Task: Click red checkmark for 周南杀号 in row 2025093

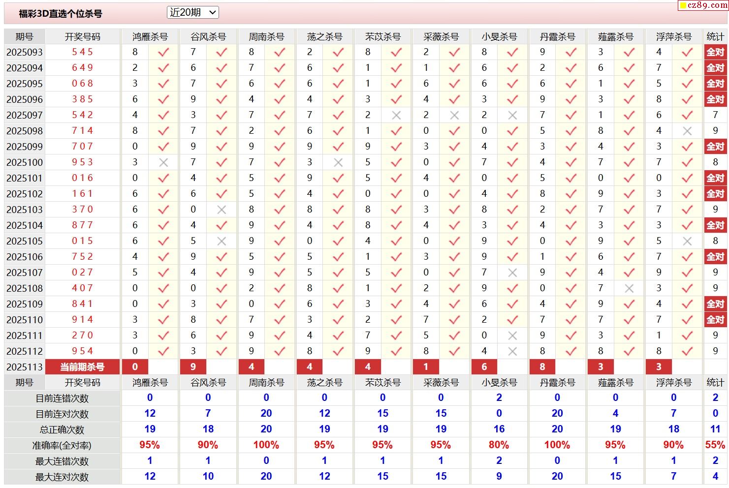Action: point(280,52)
